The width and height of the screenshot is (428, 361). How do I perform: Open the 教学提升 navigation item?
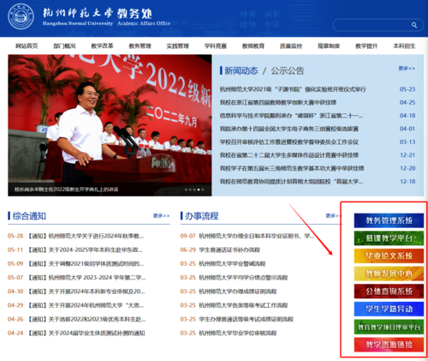coord(366,45)
